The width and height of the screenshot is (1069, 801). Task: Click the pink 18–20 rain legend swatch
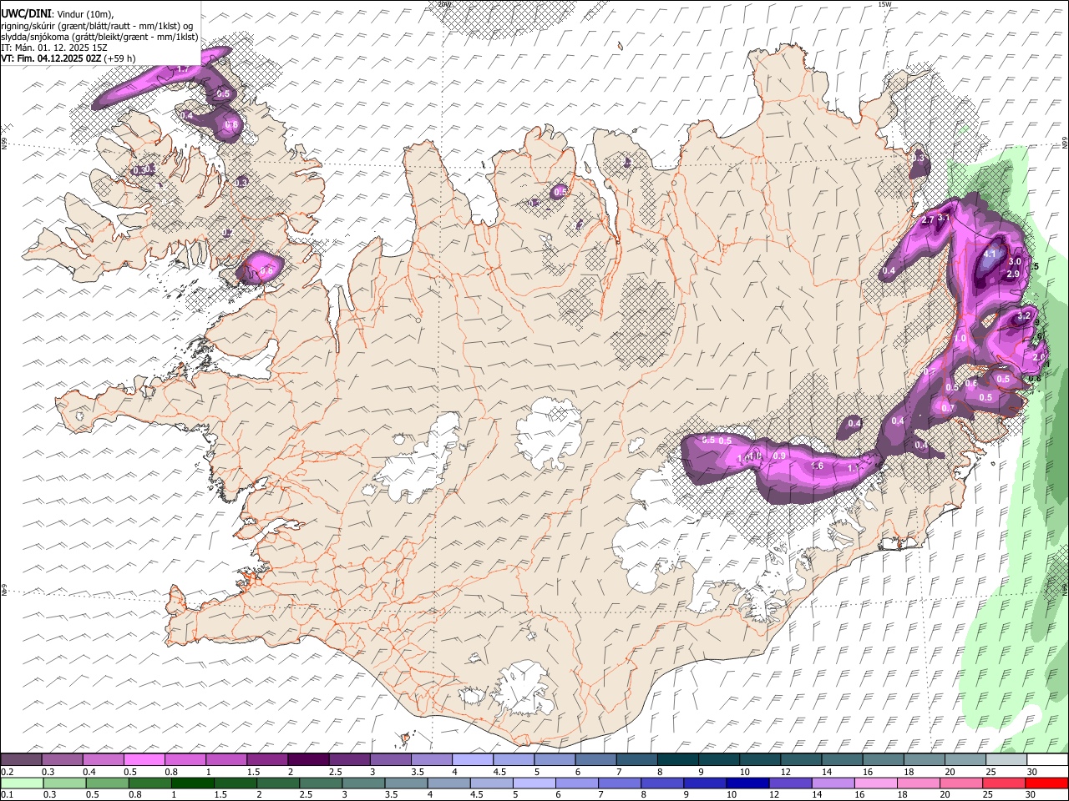[919, 783]
